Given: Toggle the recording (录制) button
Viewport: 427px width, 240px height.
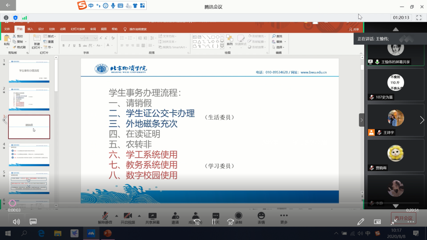Looking at the screenshot, I should 238,217.
